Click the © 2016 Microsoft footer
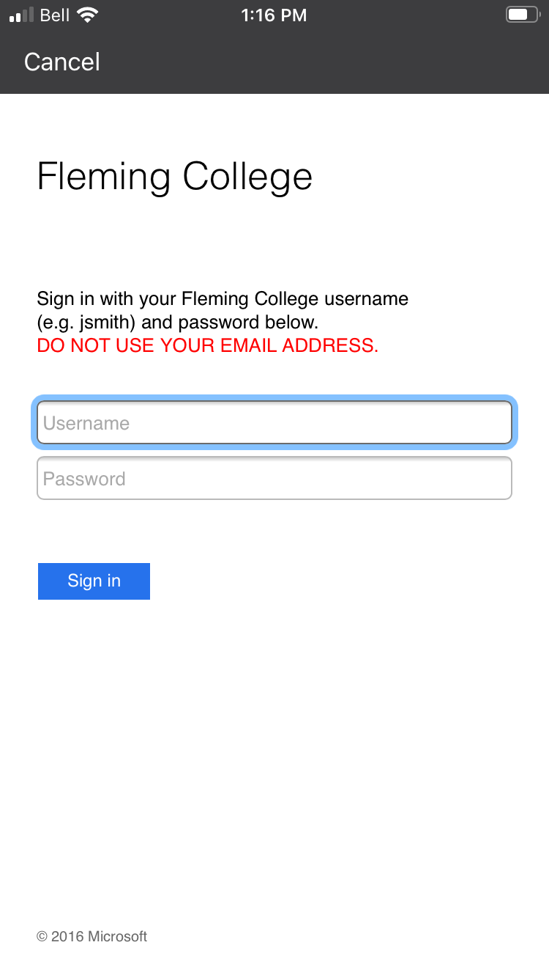This screenshot has height=978, width=549. point(92,936)
